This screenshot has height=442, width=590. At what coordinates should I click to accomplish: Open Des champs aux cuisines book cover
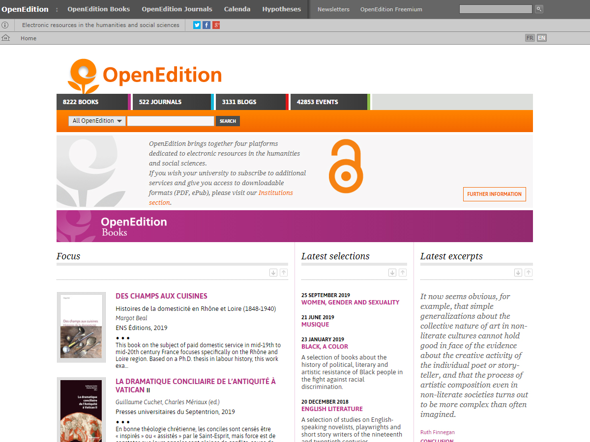(81, 327)
